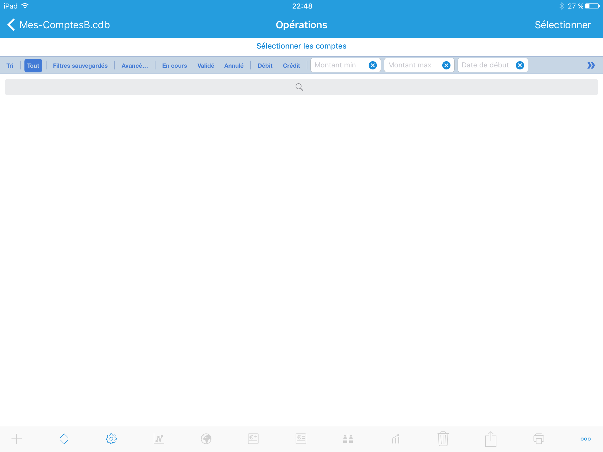Go back to Mes-ComptesB.cdb
The image size is (603, 452).
(58, 25)
